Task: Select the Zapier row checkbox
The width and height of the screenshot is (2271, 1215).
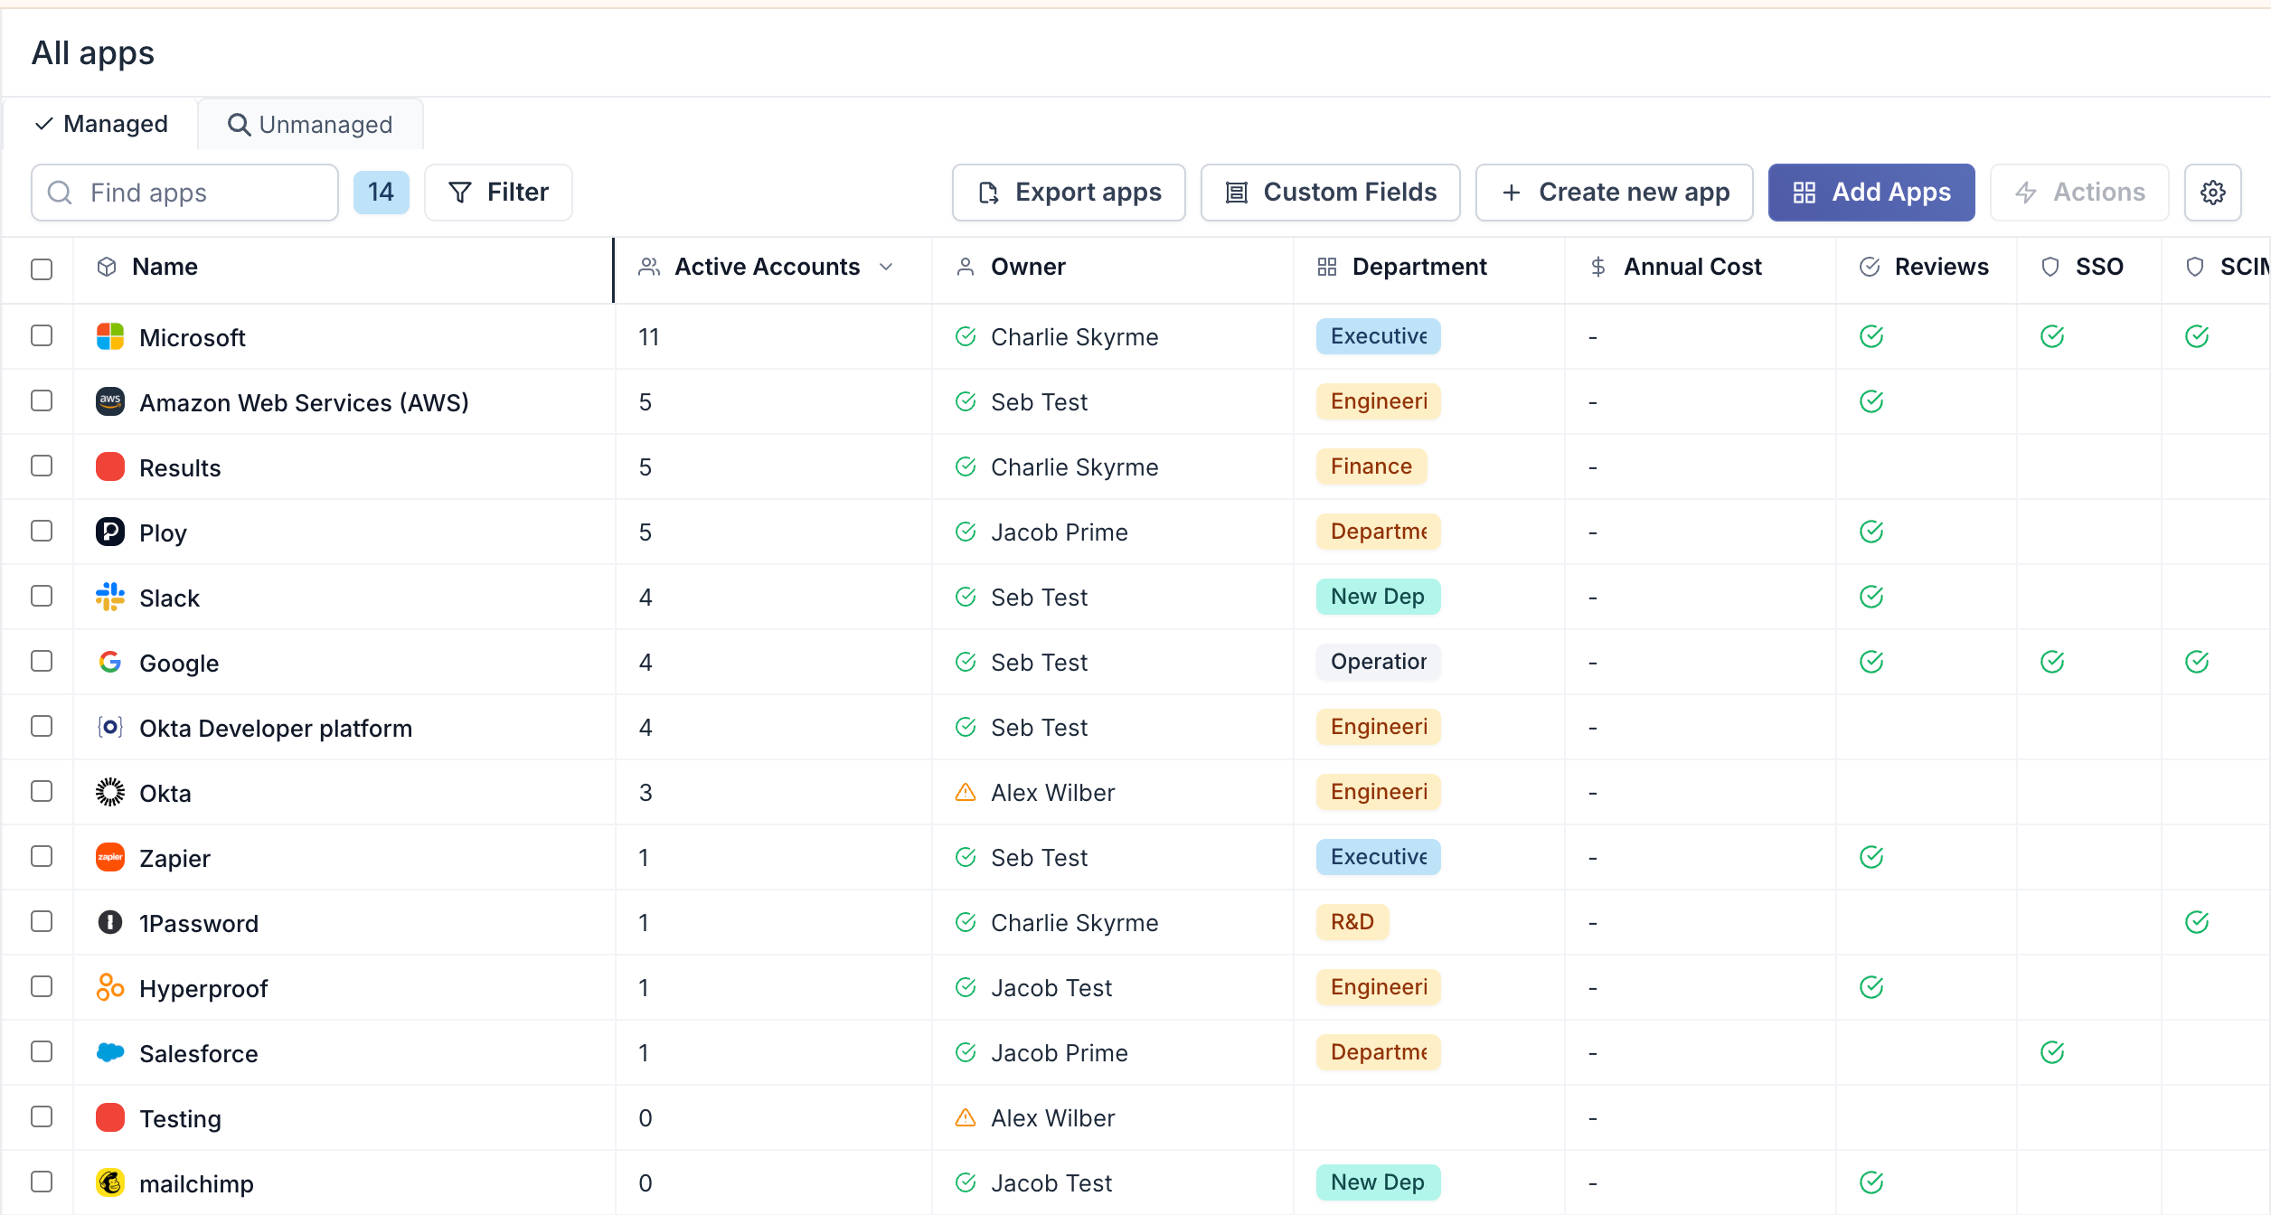Action: point(42,856)
